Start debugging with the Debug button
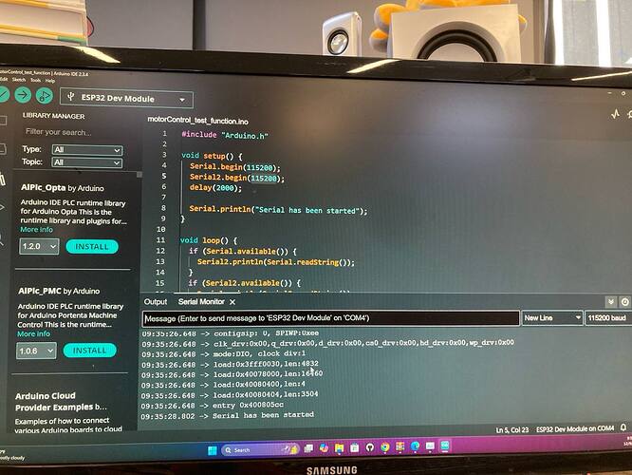This screenshot has width=632, height=475. [45, 96]
